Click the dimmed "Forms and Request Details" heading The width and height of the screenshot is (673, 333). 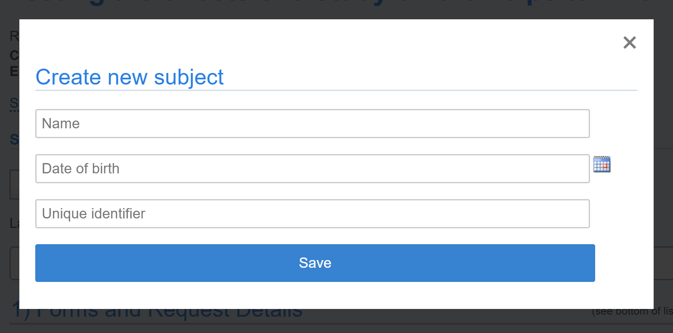(x=172, y=315)
